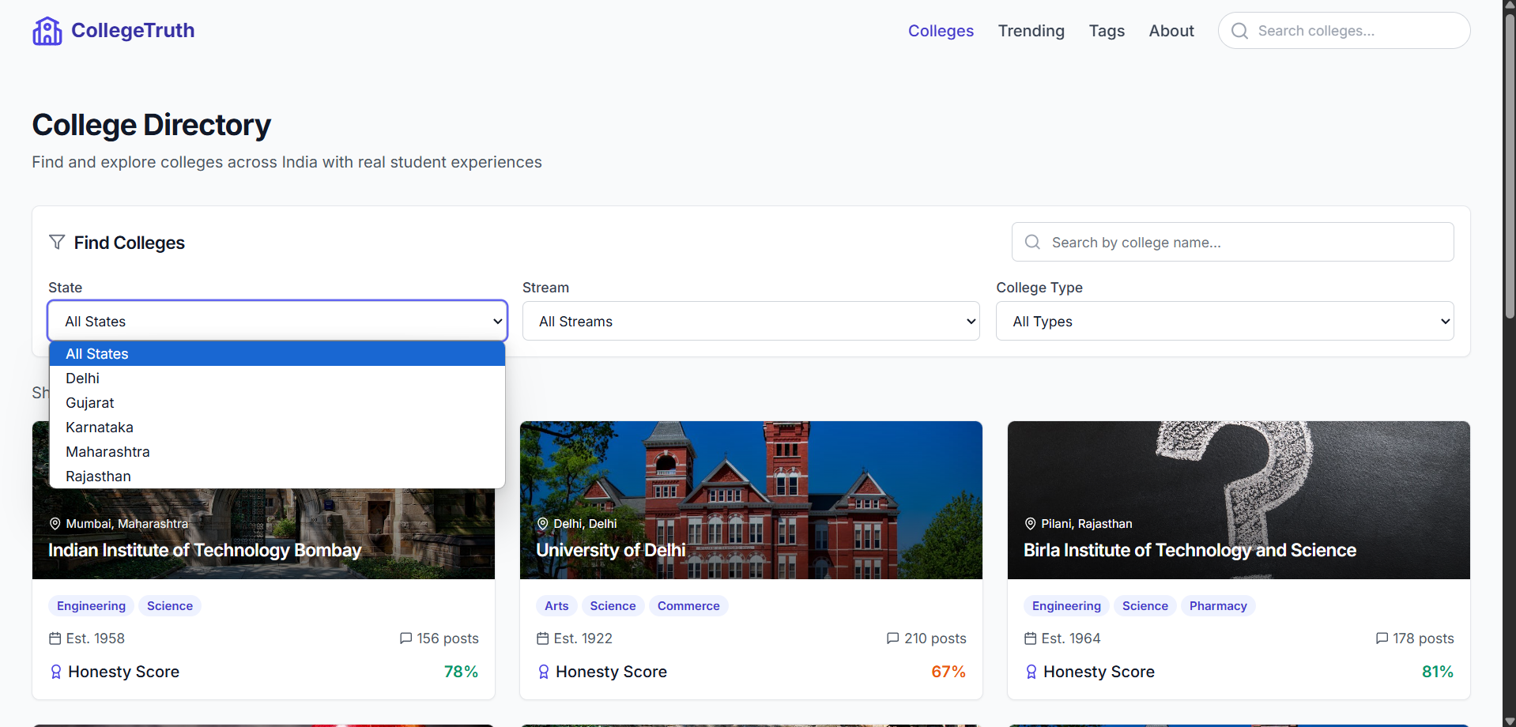Click the calendar icon next to Est. 1958
Viewport: 1516px width, 727px height.
[55, 638]
